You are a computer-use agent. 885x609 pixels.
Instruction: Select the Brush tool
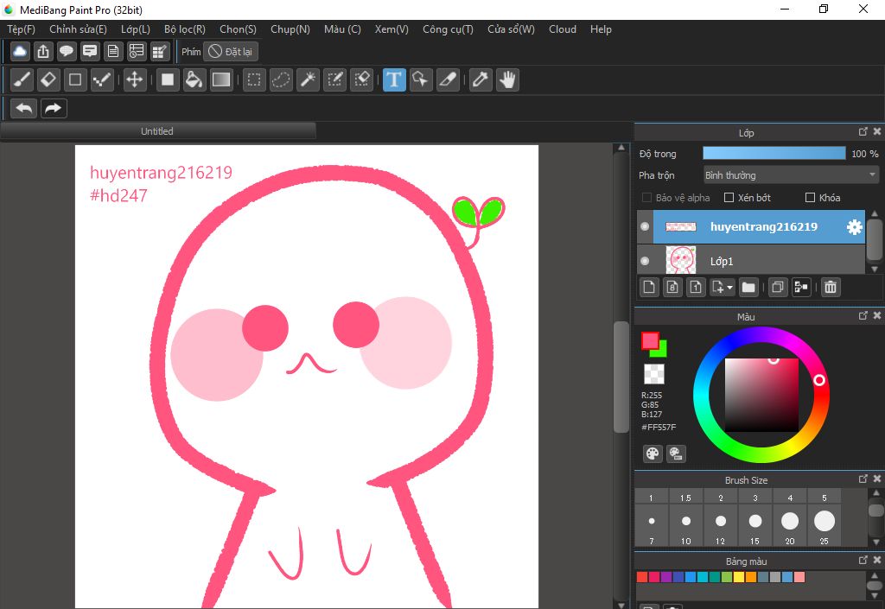[22, 80]
